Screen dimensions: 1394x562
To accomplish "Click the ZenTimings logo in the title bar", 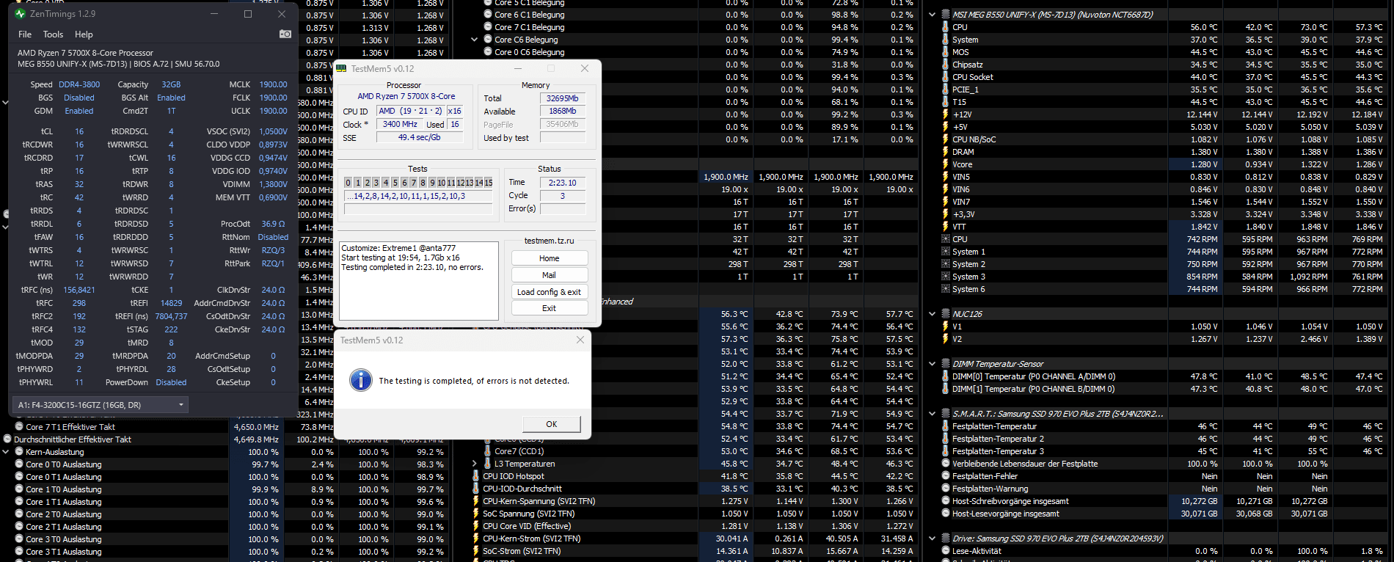I will [x=20, y=14].
